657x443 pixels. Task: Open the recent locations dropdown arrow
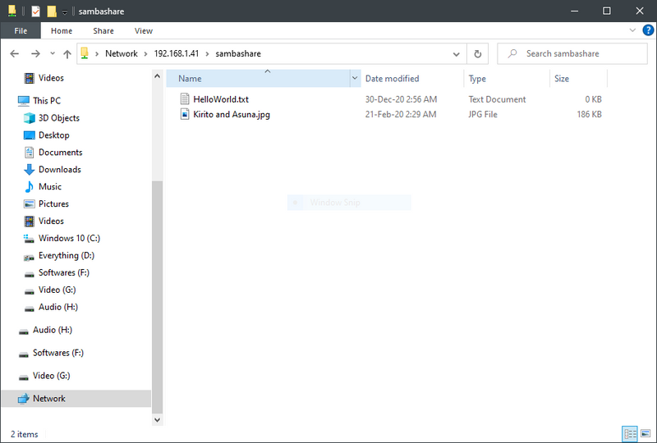tap(53, 53)
